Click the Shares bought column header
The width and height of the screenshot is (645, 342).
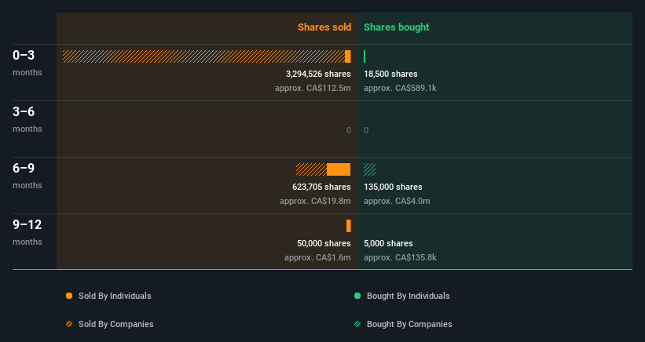[x=397, y=27]
